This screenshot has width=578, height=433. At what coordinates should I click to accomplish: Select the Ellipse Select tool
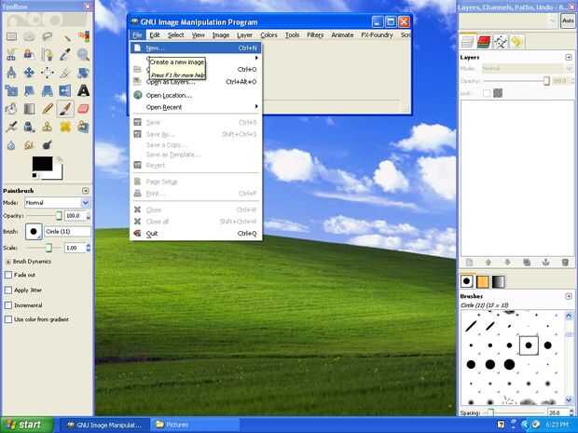point(29,36)
